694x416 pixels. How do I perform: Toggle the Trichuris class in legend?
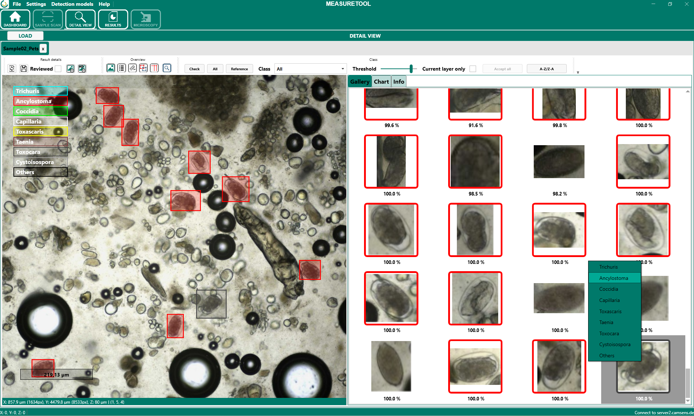41,91
